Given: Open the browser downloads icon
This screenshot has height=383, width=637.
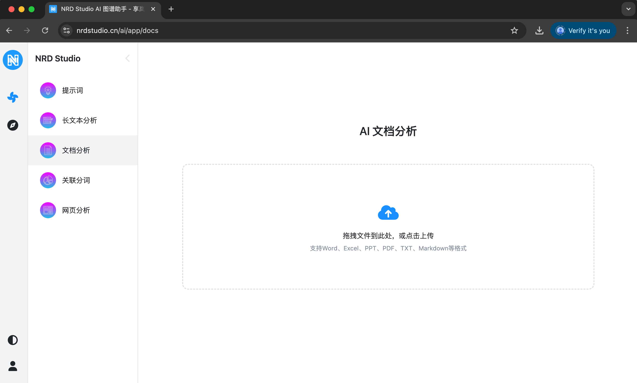Looking at the screenshot, I should [539, 30].
